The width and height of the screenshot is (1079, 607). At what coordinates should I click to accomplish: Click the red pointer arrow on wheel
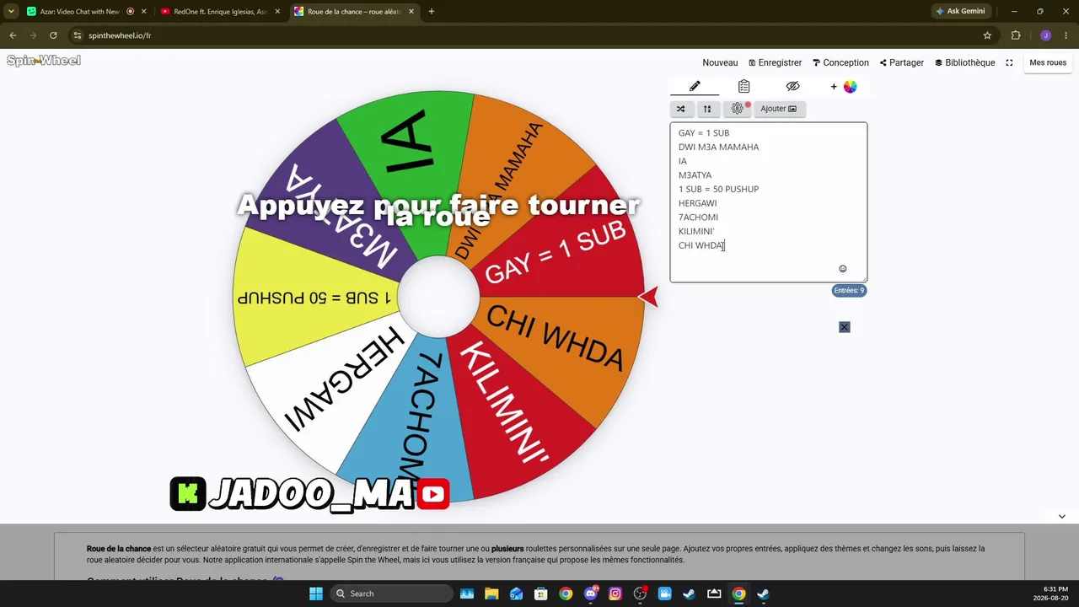(648, 296)
